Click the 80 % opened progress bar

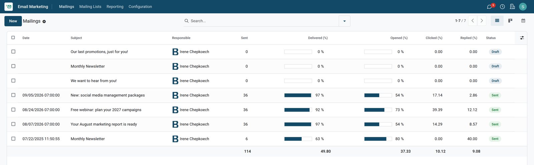coord(378,139)
